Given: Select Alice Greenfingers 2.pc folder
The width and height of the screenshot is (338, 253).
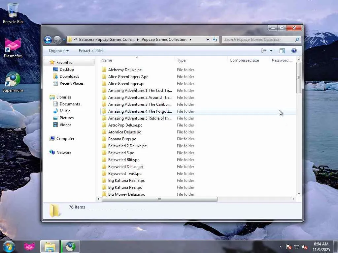Looking at the screenshot, I should (128, 76).
